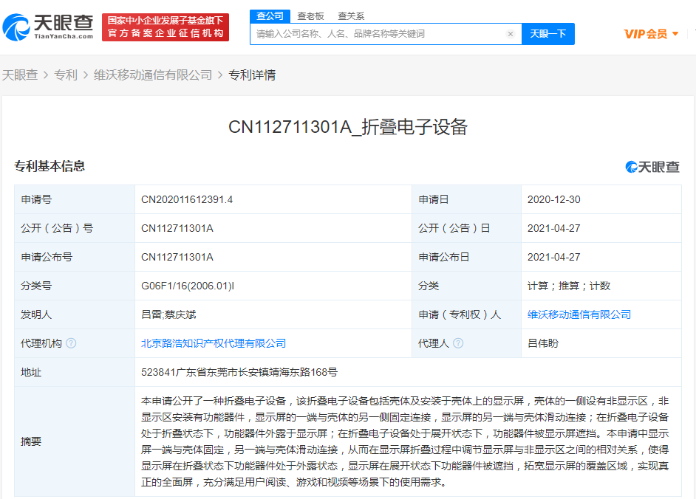Click the 摘要 row label

[30, 441]
